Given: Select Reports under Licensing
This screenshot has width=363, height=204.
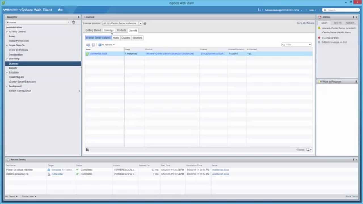Looking at the screenshot, I should click(x=13, y=68).
